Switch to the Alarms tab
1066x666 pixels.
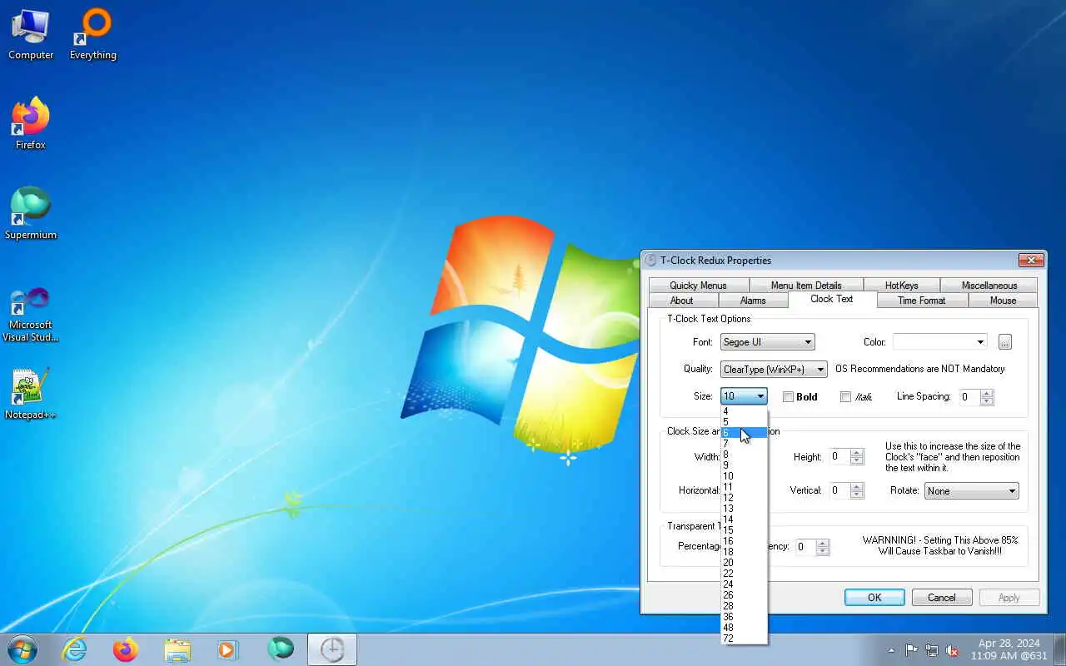(753, 301)
